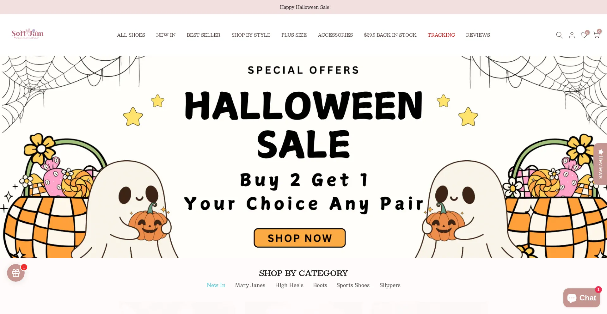Click the SHOP NOW banner button
607x314 pixels.
point(299,238)
